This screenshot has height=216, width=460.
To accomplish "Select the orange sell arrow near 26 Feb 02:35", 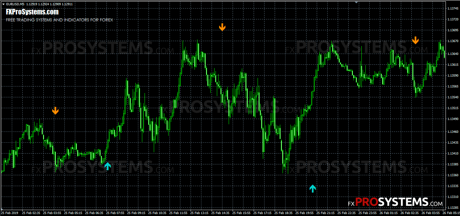I will tap(416, 40).
